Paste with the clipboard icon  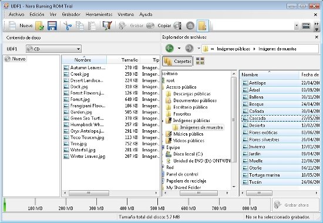click(x=92, y=26)
